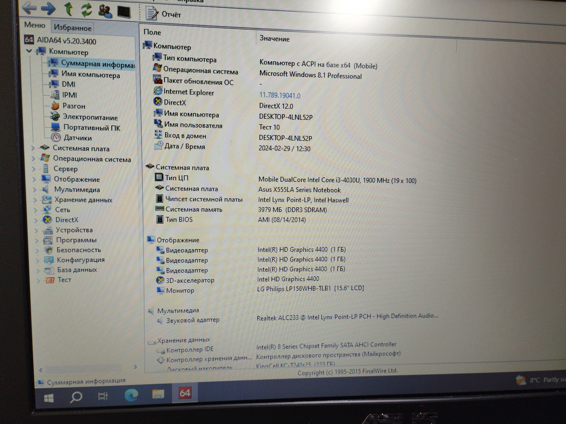The width and height of the screenshot is (566, 424).
Task: Select База данных icon in tree
Action: (x=49, y=270)
